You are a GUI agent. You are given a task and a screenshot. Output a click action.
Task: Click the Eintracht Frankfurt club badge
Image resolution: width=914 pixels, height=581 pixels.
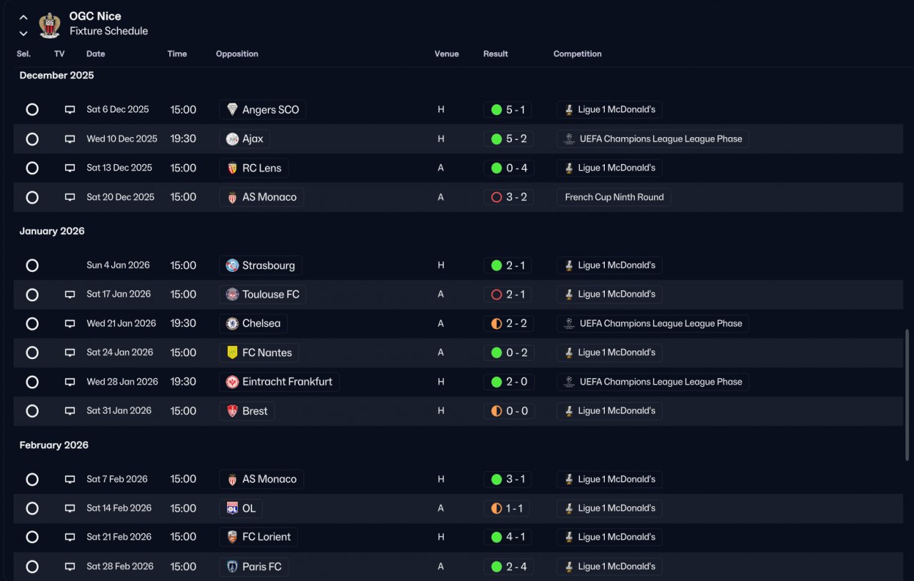(232, 382)
